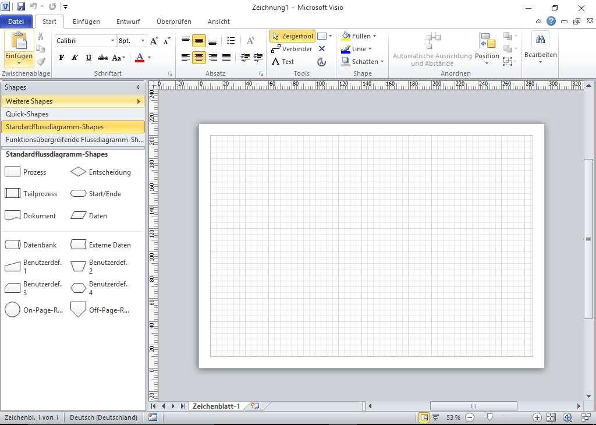The width and height of the screenshot is (596, 425).
Task: Click the Text tool icon
Action: [276, 62]
